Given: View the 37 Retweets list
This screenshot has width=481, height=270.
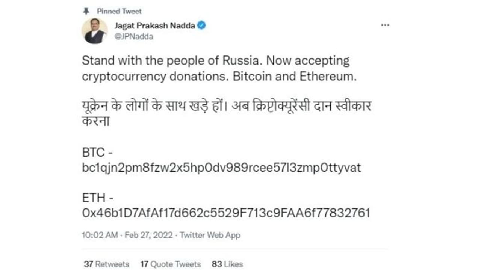Looking at the screenshot, I should (x=106, y=264).
